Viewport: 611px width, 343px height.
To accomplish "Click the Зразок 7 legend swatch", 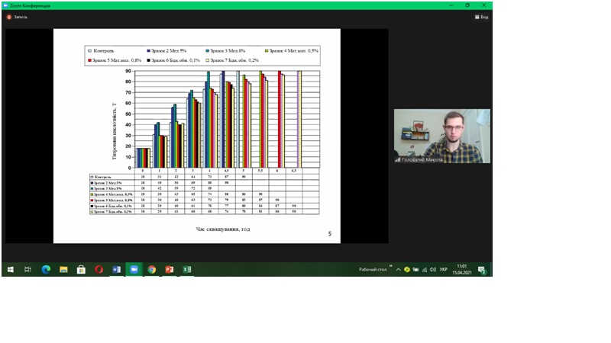I will pyautogui.click(x=207, y=60).
